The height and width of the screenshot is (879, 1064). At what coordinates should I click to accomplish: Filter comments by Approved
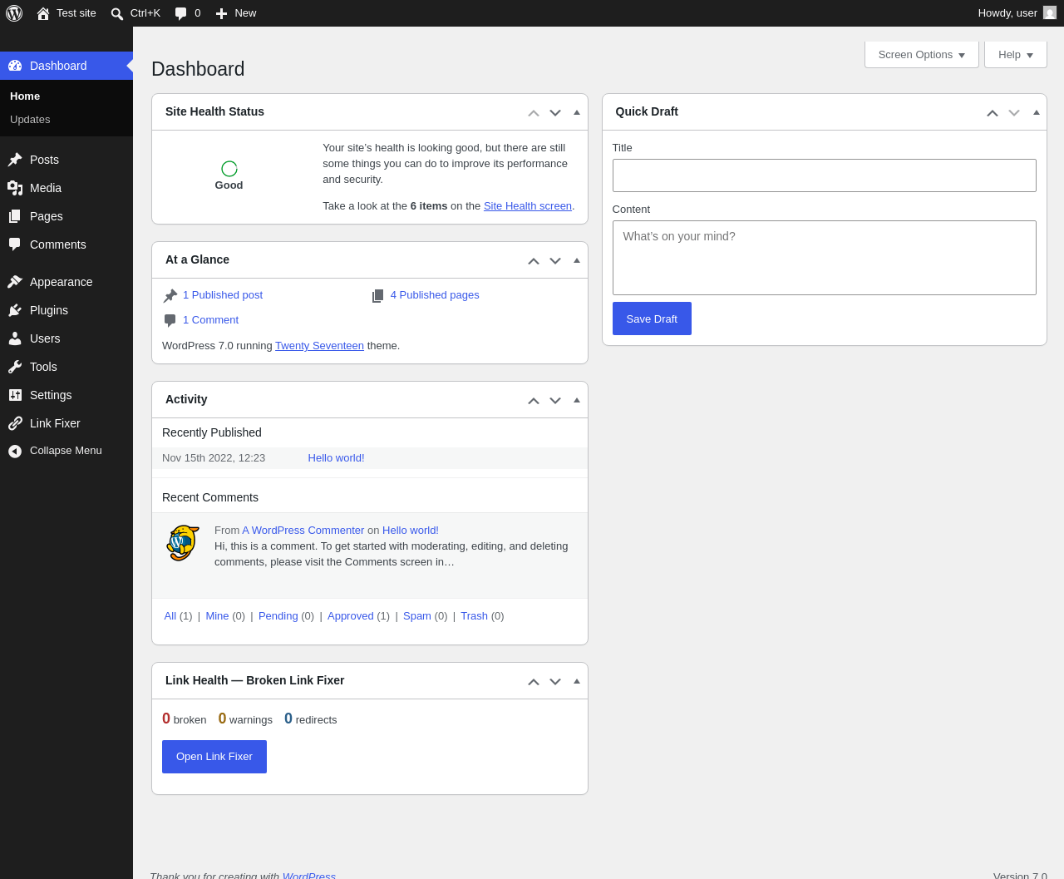350,616
